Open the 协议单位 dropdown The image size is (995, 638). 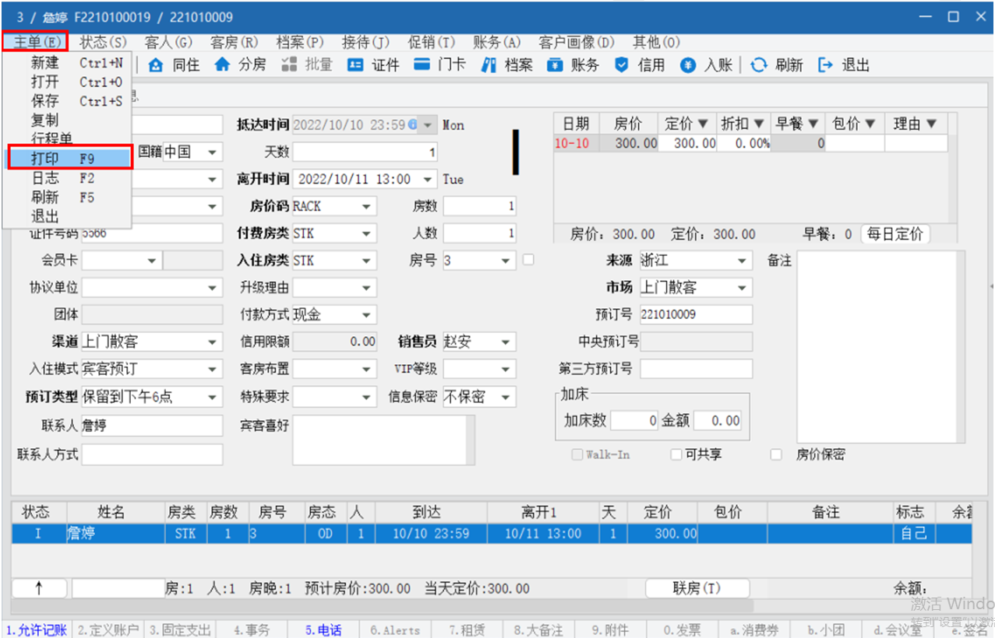point(213,287)
